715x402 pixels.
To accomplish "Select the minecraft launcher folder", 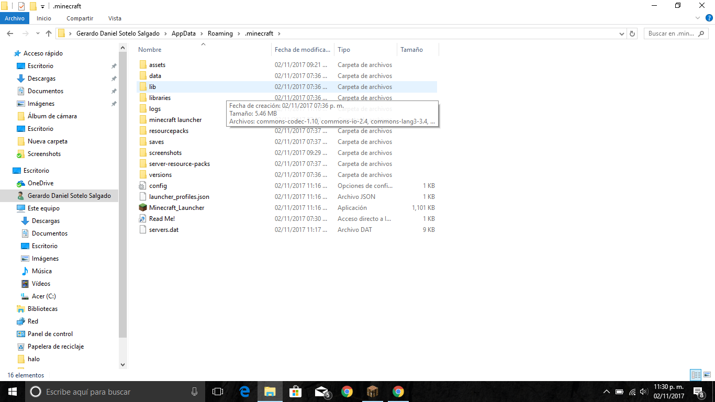I will tap(175, 120).
